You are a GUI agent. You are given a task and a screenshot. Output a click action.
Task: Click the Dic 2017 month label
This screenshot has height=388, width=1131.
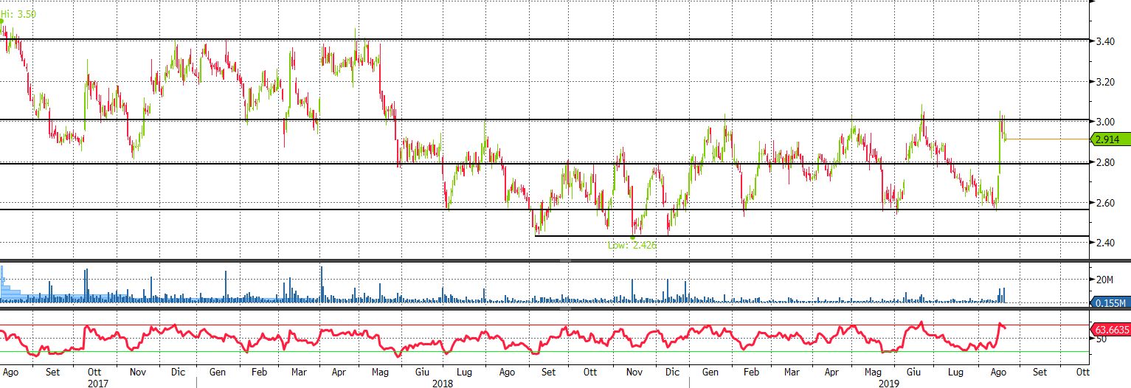click(x=178, y=373)
